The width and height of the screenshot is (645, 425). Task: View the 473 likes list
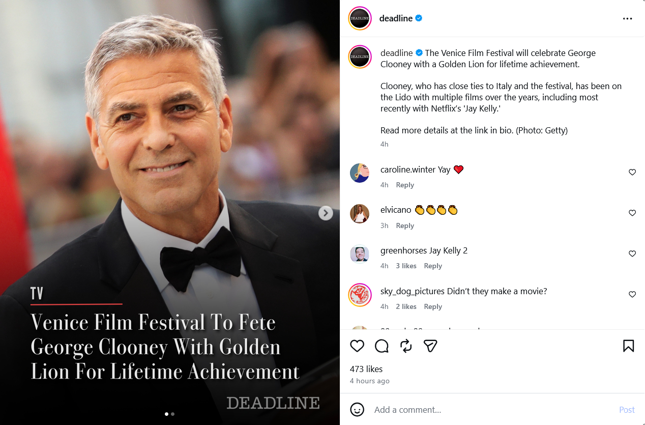[x=366, y=369]
